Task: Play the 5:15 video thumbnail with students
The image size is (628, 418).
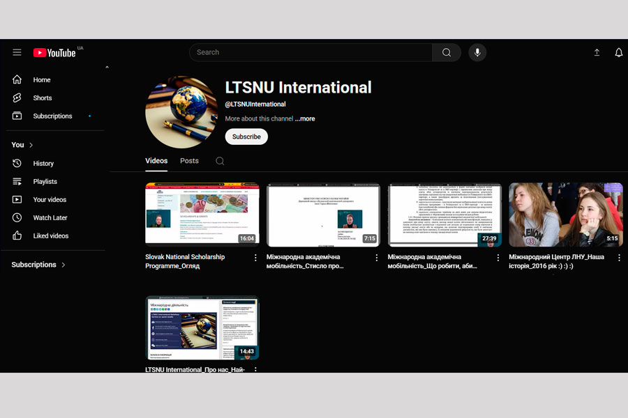Action: (566, 215)
